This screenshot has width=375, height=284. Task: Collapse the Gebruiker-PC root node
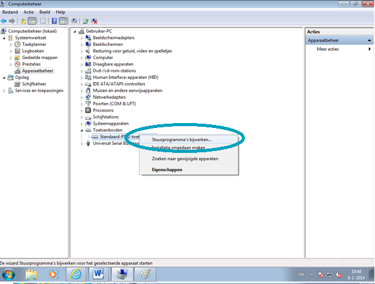(x=75, y=31)
